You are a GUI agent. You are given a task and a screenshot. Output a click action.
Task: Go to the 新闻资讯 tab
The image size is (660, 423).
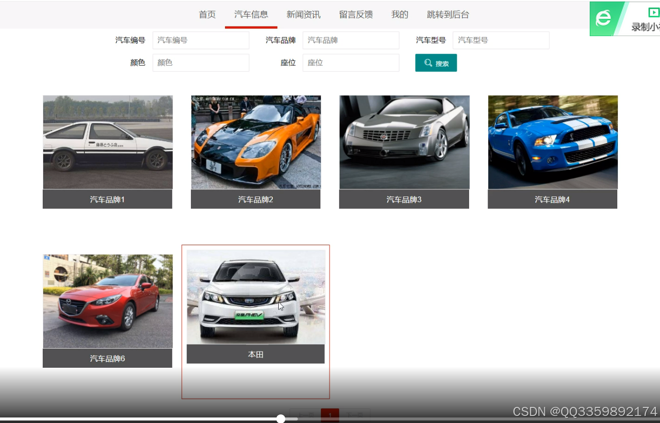(x=303, y=15)
